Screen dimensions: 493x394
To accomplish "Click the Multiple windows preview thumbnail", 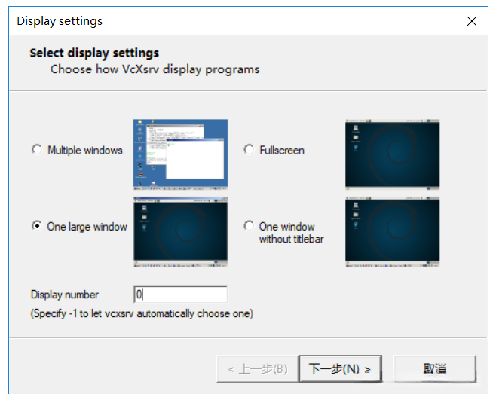I will (180, 154).
